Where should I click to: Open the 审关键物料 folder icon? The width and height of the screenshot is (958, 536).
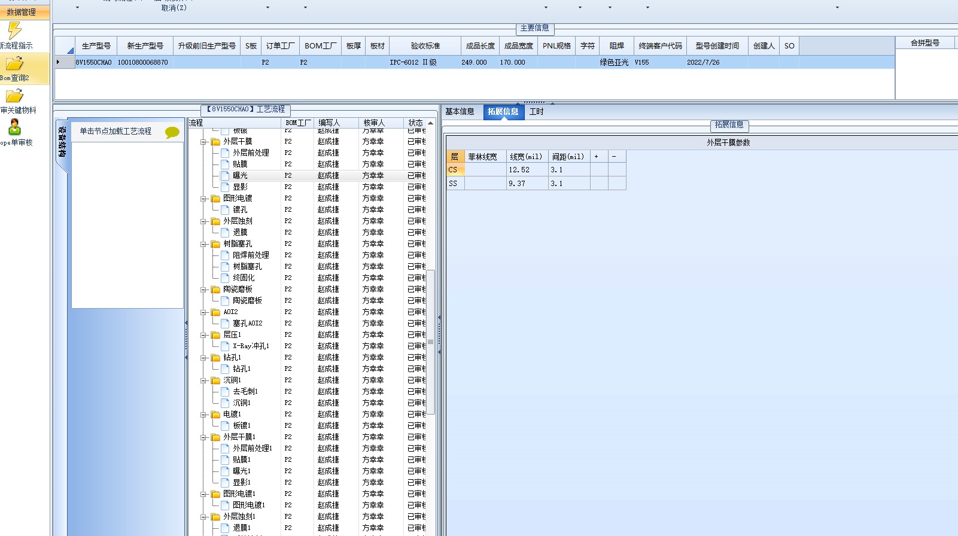click(14, 96)
